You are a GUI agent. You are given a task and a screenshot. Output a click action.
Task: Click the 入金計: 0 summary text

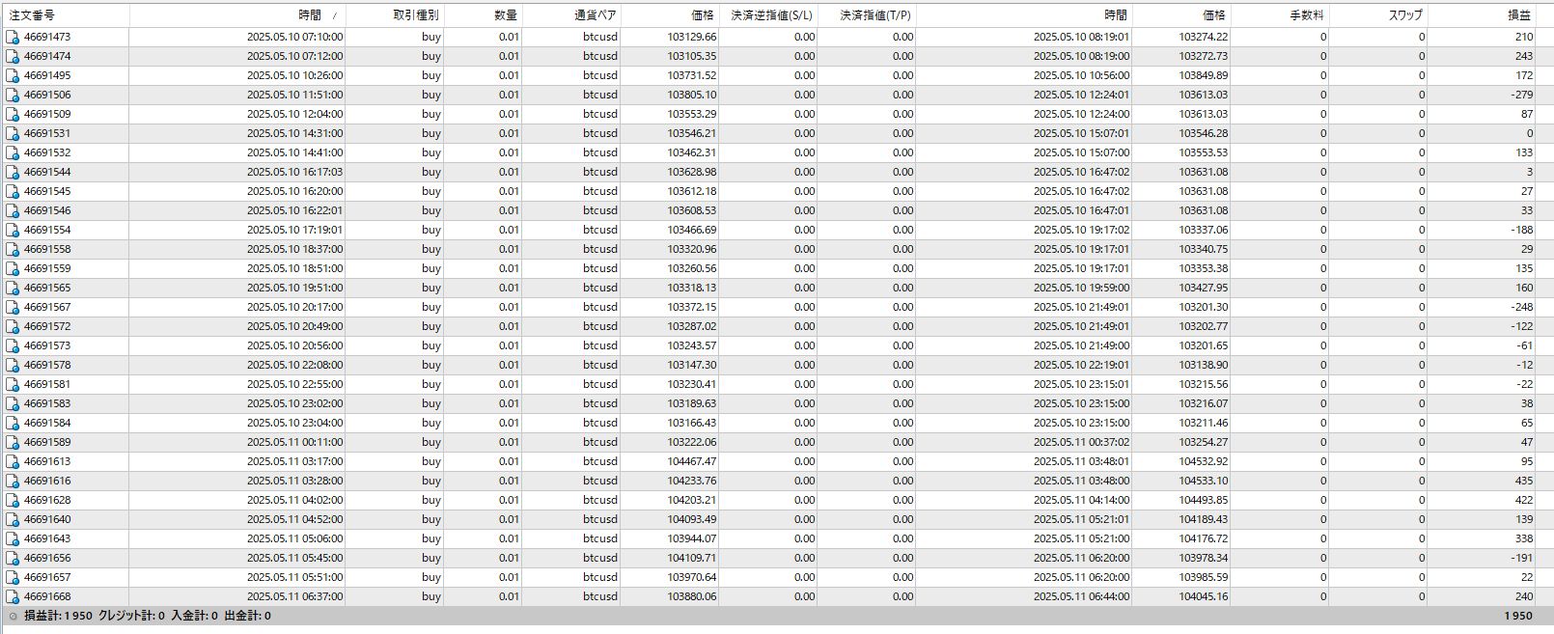pos(195,616)
